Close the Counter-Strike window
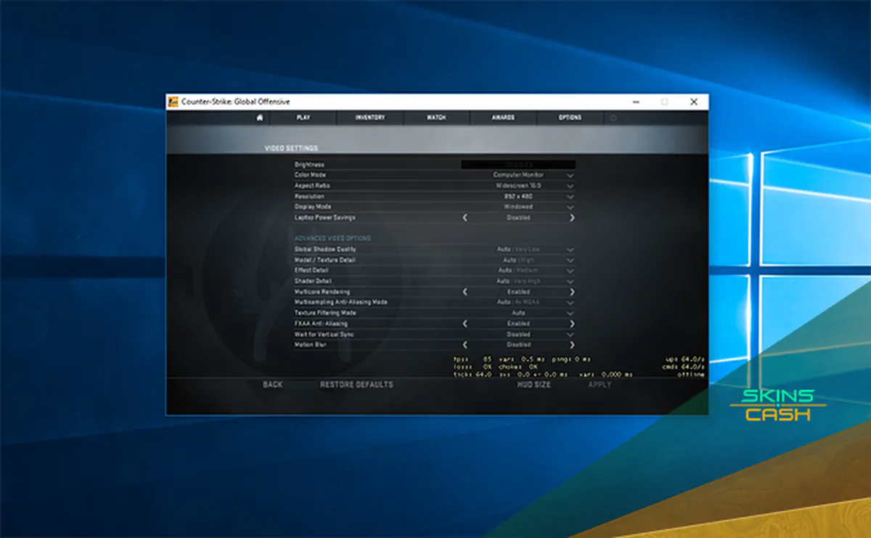This screenshot has height=538, width=871. [694, 102]
